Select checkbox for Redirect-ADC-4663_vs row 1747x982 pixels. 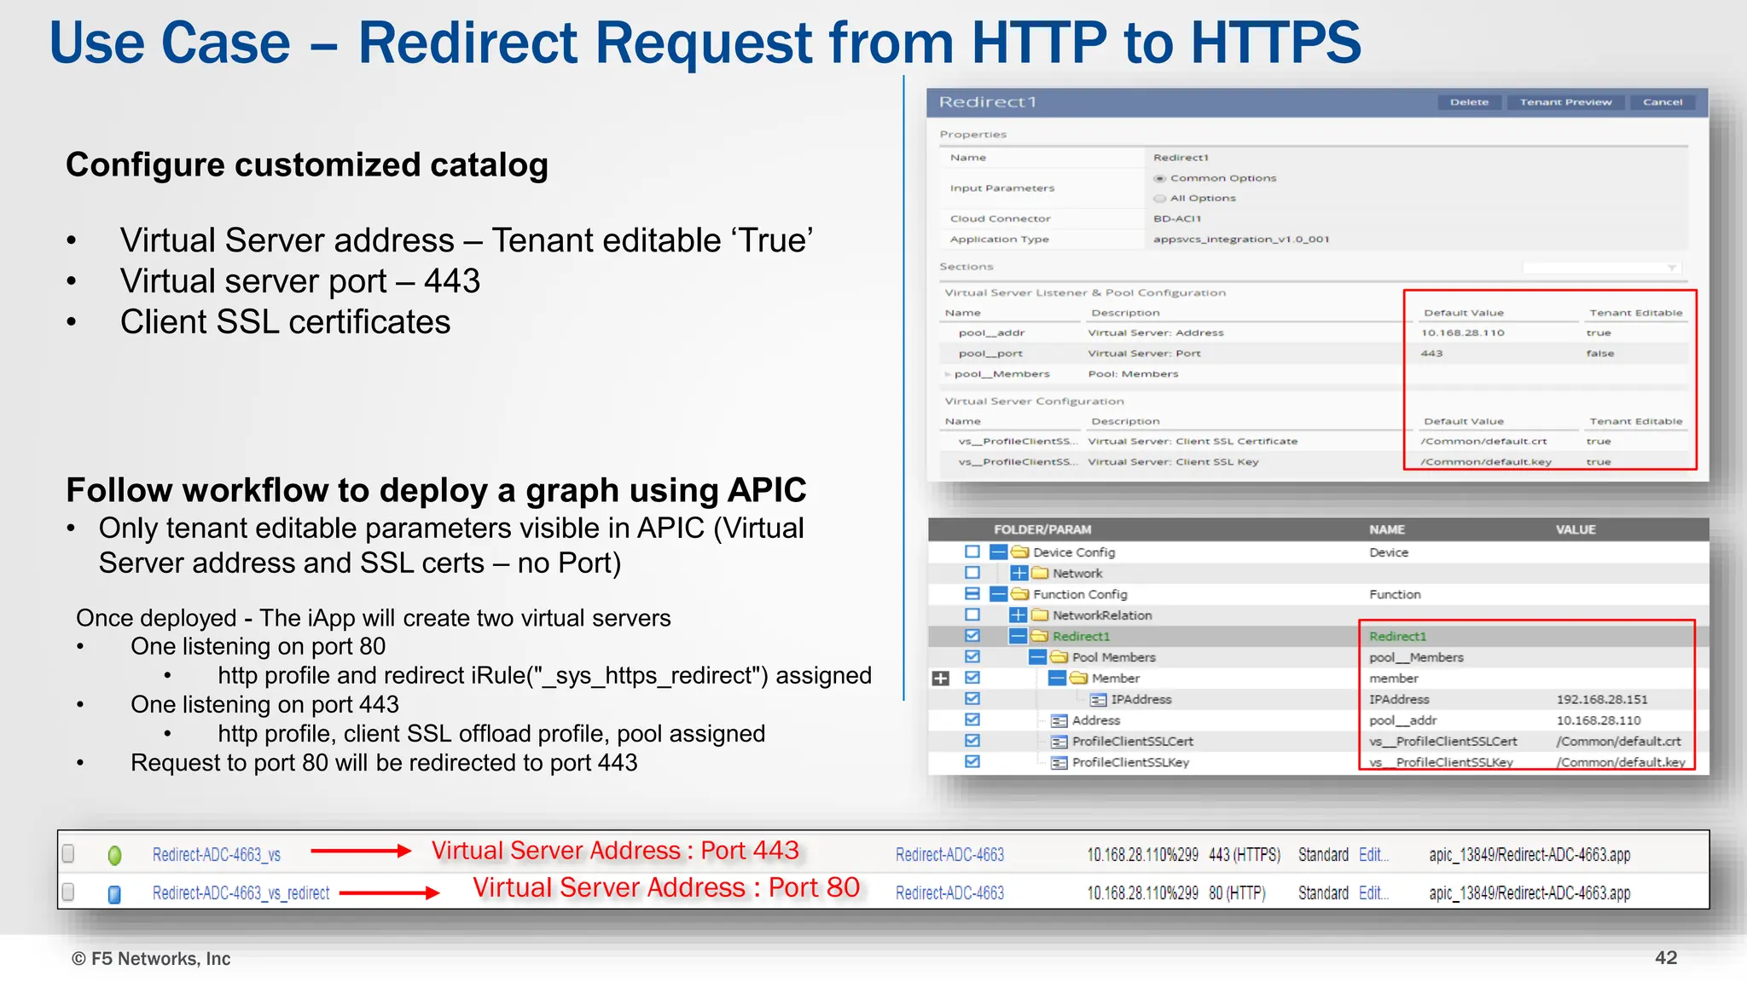69,853
